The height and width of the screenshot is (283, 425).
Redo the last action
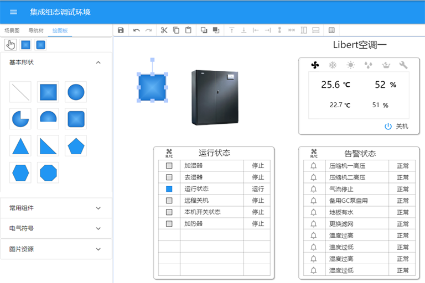coord(148,30)
